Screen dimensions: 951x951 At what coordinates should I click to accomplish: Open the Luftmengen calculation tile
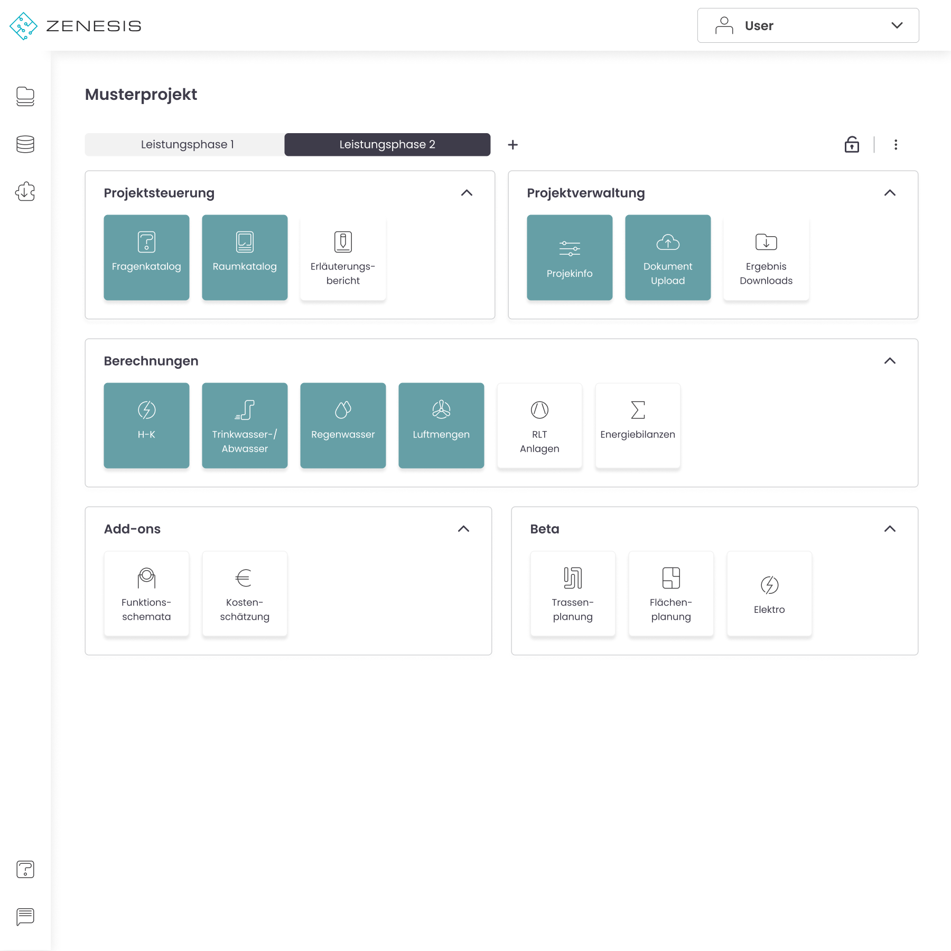(x=441, y=425)
